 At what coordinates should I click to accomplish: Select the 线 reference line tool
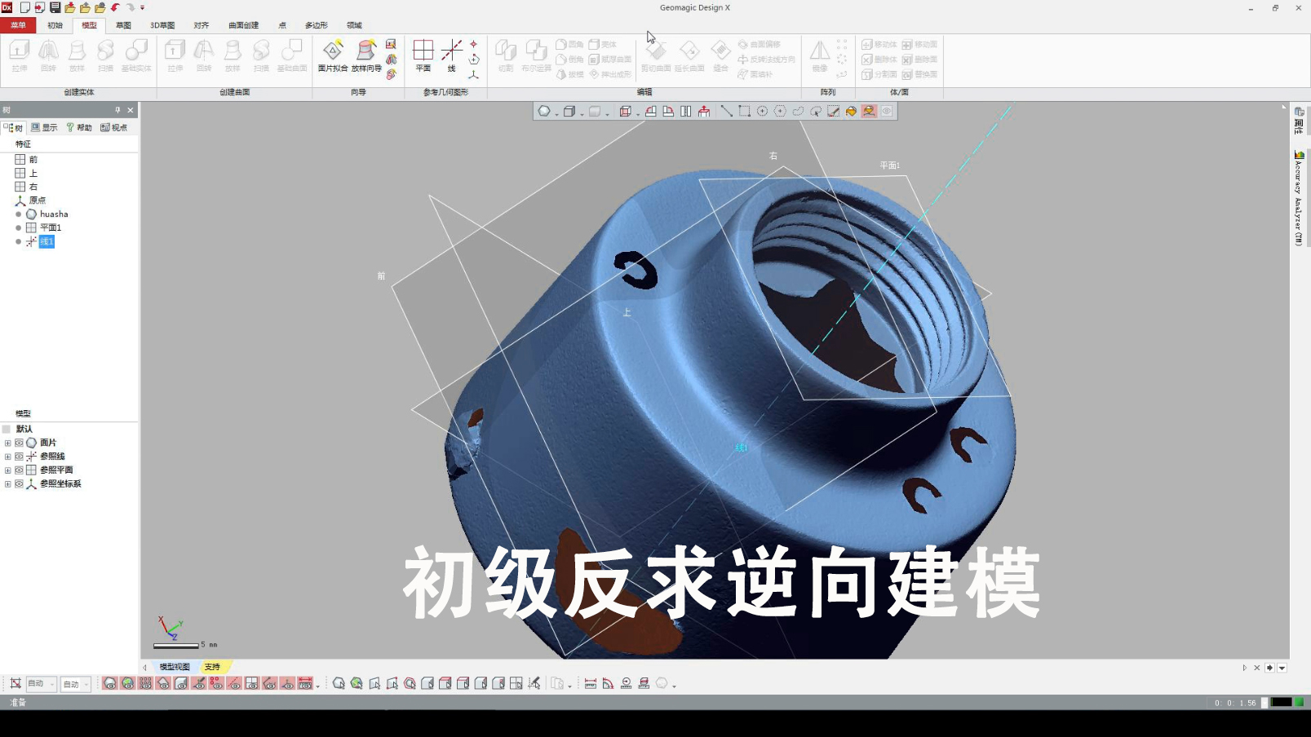pyautogui.click(x=451, y=53)
